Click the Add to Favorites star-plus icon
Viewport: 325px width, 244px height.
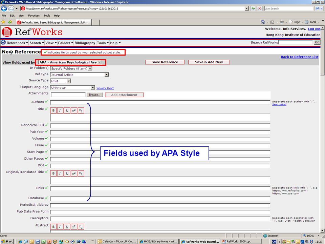10,22
